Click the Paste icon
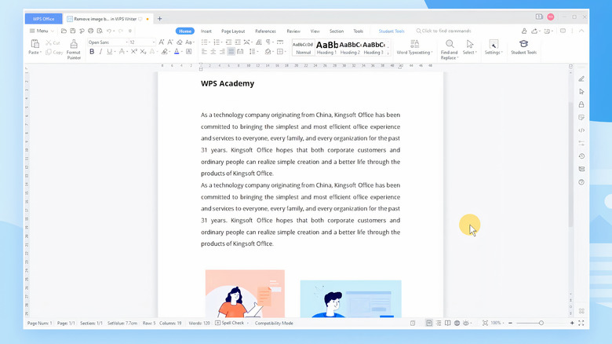This screenshot has height=344, width=612. coord(35,47)
